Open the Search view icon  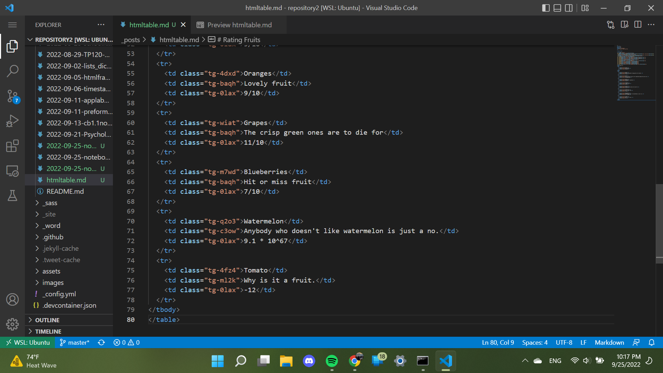(x=12, y=71)
